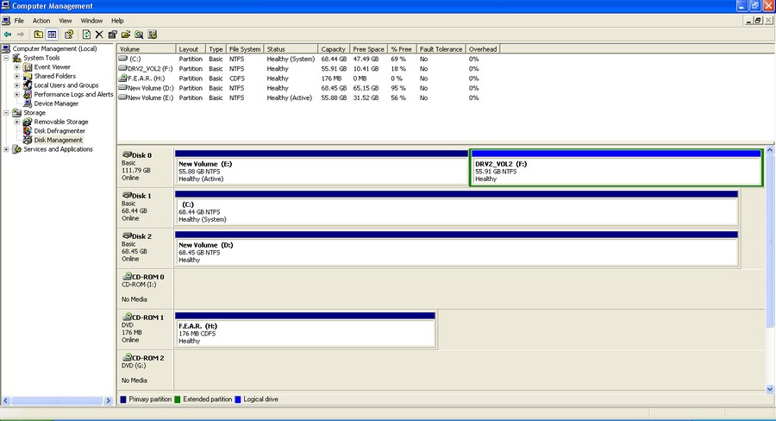Open the Action menu

point(41,20)
